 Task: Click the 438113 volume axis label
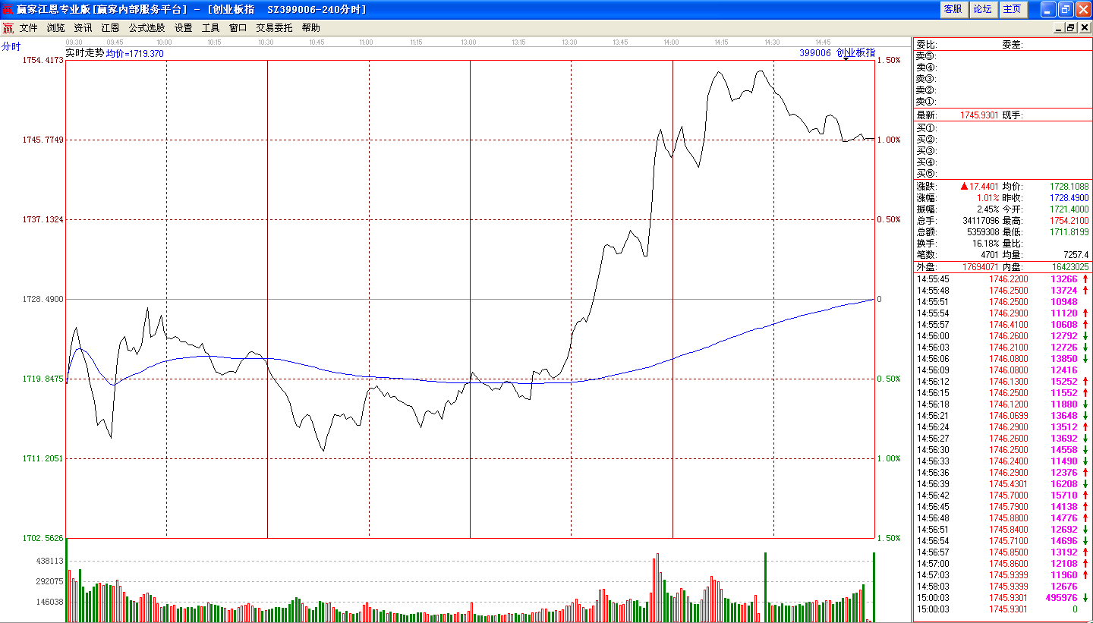pyautogui.click(x=50, y=561)
